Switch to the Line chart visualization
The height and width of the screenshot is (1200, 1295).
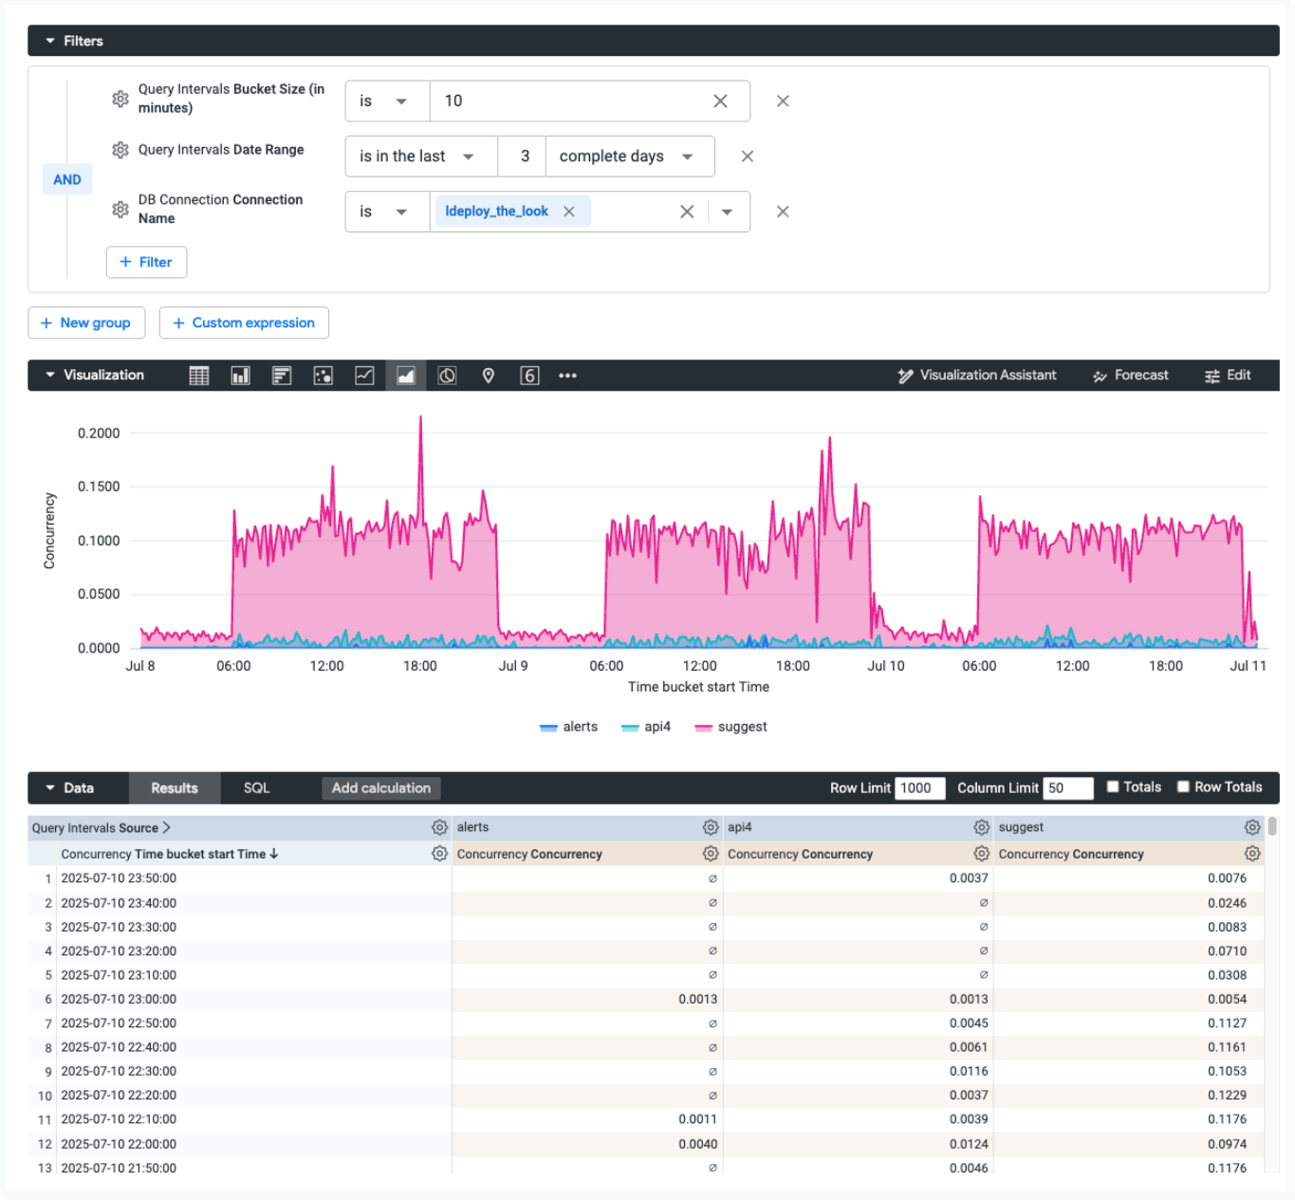tap(364, 375)
